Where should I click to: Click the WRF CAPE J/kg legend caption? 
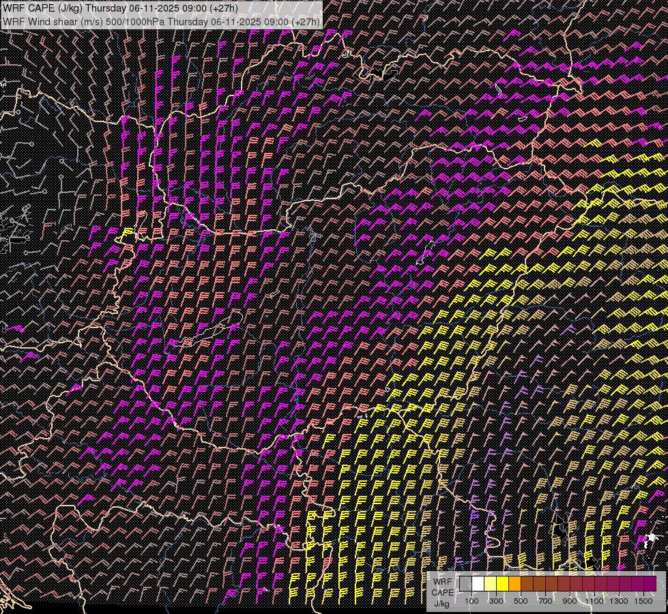click(442, 592)
